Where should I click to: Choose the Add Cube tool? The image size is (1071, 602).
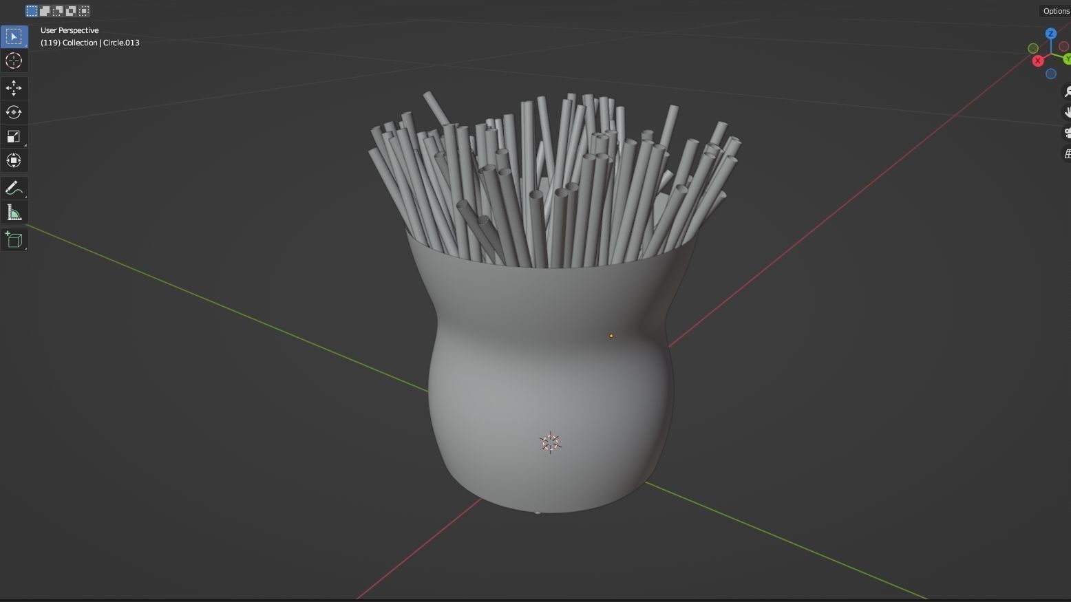14,239
